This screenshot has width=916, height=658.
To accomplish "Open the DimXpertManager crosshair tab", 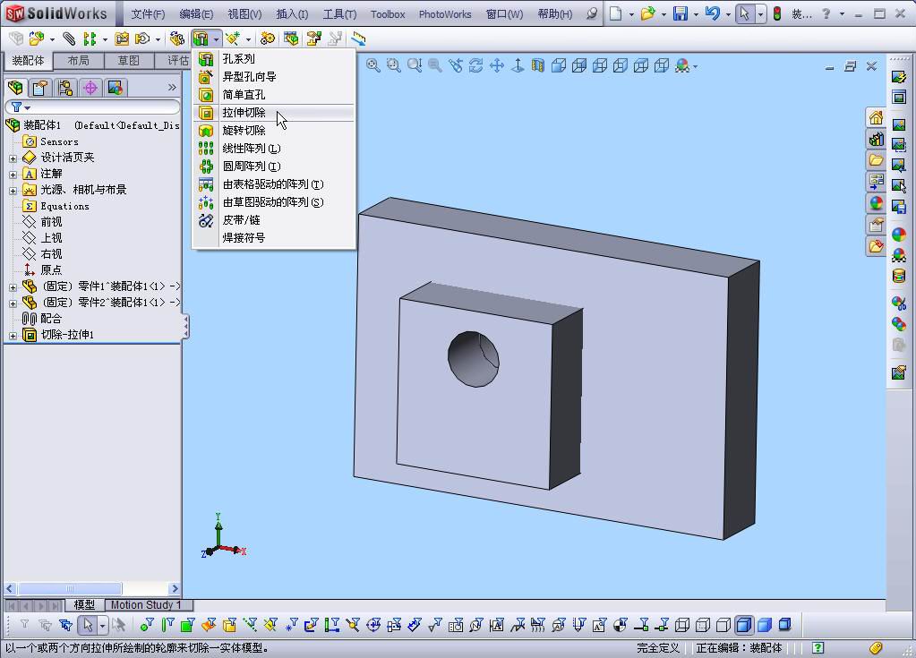I will pyautogui.click(x=90, y=88).
